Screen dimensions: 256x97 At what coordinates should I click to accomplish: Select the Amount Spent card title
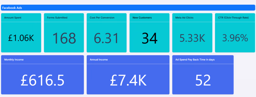pos(13,18)
